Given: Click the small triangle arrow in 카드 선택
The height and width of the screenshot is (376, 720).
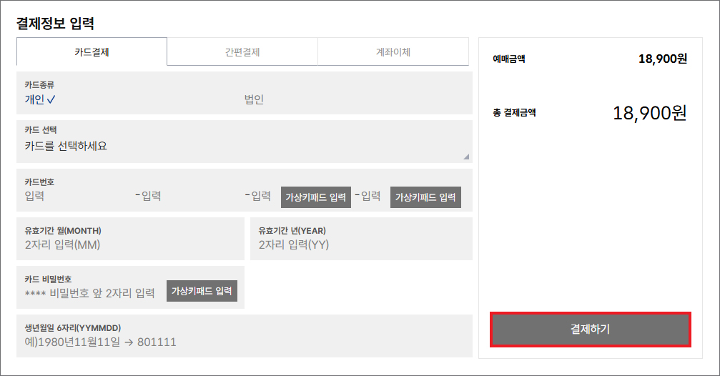Looking at the screenshot, I should [466, 156].
